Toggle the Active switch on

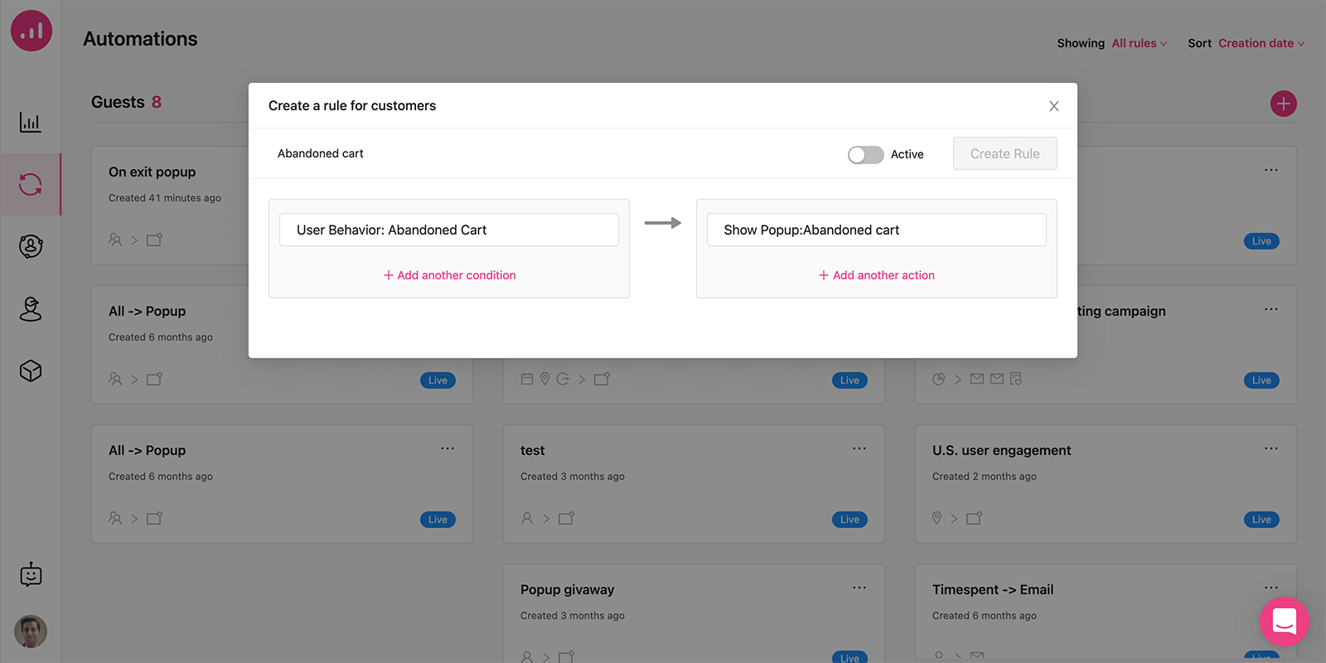click(865, 155)
